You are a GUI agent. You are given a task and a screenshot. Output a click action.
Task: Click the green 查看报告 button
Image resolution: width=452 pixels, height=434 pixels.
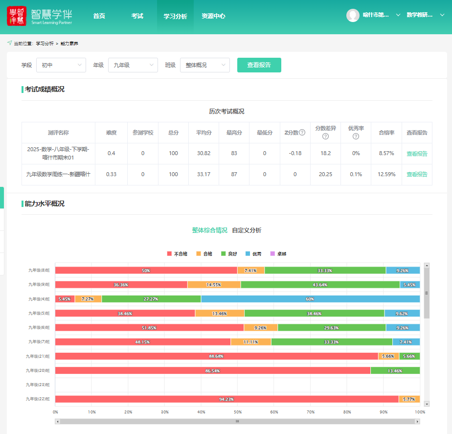259,65
